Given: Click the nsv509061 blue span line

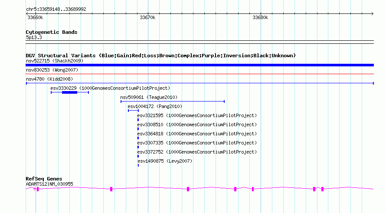Looking at the screenshot, I should click(x=173, y=102).
